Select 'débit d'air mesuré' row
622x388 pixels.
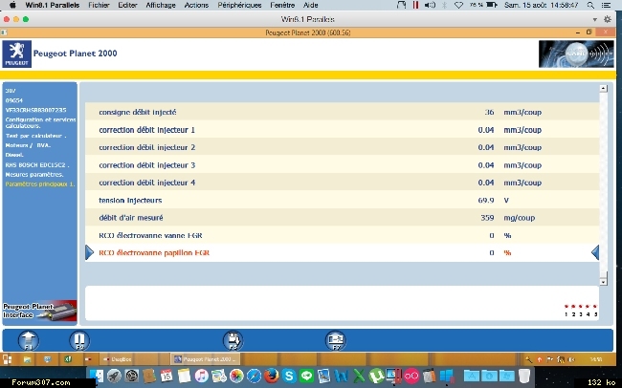pyautogui.click(x=342, y=218)
